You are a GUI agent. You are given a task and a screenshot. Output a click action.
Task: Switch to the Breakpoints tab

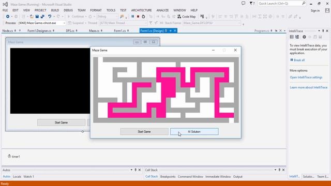[x=168, y=177]
